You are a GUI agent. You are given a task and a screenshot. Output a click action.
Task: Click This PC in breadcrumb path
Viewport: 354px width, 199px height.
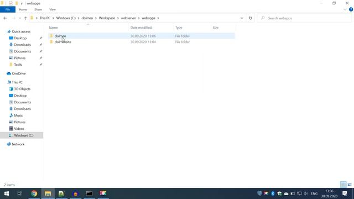[45, 18]
